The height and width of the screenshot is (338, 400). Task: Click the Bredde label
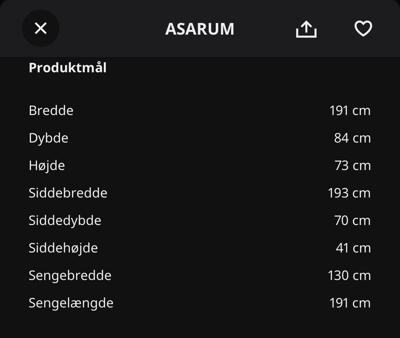tap(51, 110)
